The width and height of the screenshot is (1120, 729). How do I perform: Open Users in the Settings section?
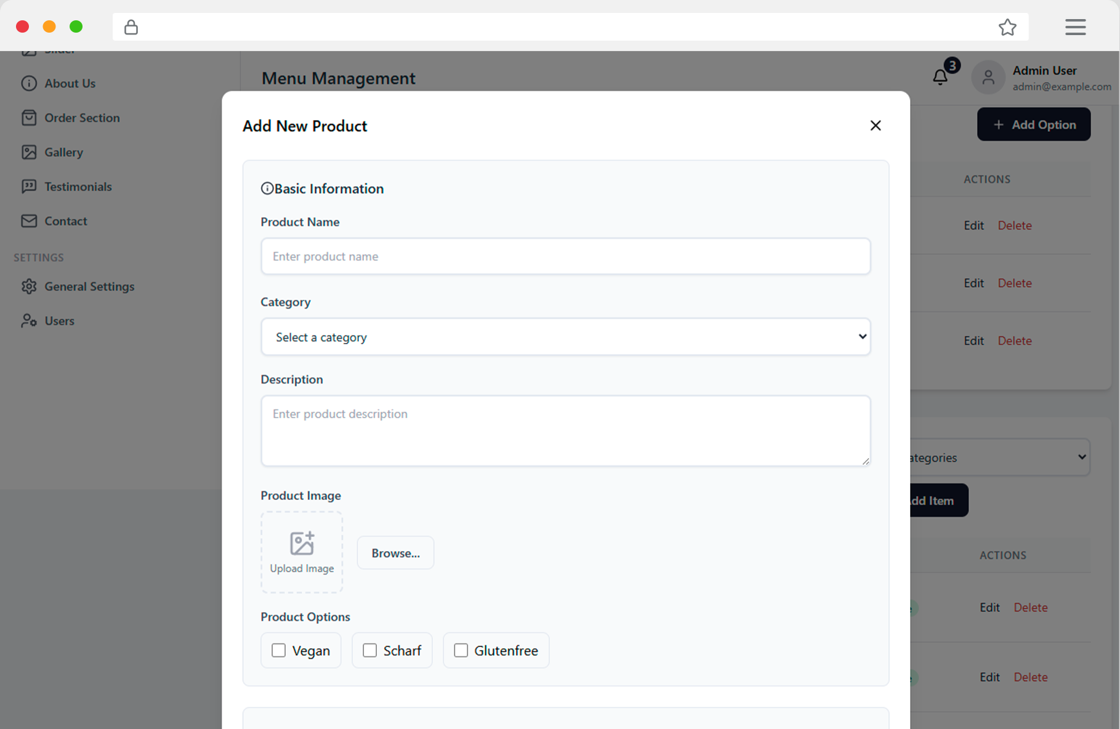59,321
